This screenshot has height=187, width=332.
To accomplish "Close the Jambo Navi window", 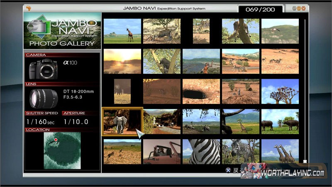I will pos(304,8).
